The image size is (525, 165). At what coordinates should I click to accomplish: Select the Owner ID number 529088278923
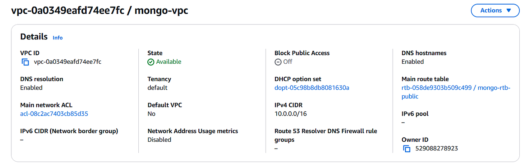coord(436,148)
